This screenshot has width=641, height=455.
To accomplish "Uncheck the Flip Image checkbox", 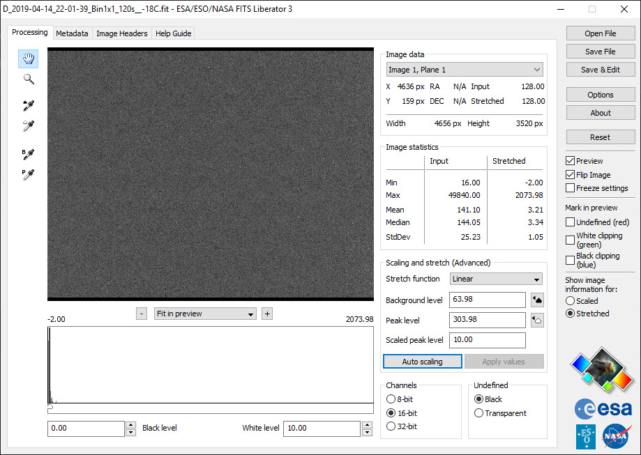I will pos(571,175).
